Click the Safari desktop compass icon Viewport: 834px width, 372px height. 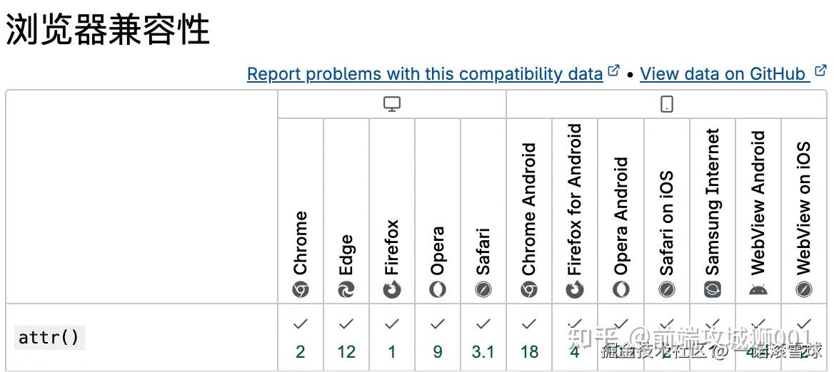click(483, 289)
